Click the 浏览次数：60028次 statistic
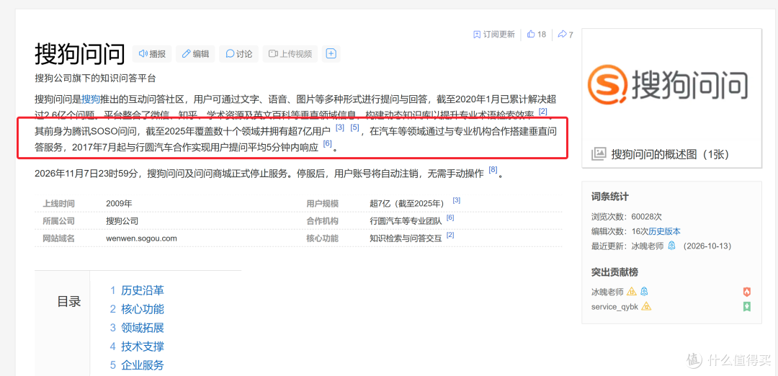Viewport: 778px width, 376px height. point(627,217)
